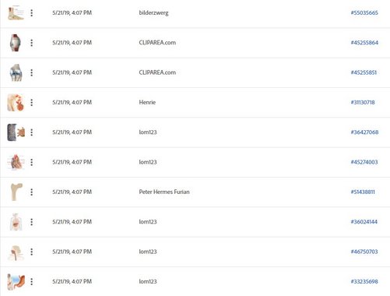The height and width of the screenshot is (296, 390).
Task: Open three-dot menu for asset #45255864
Action: [x=32, y=43]
